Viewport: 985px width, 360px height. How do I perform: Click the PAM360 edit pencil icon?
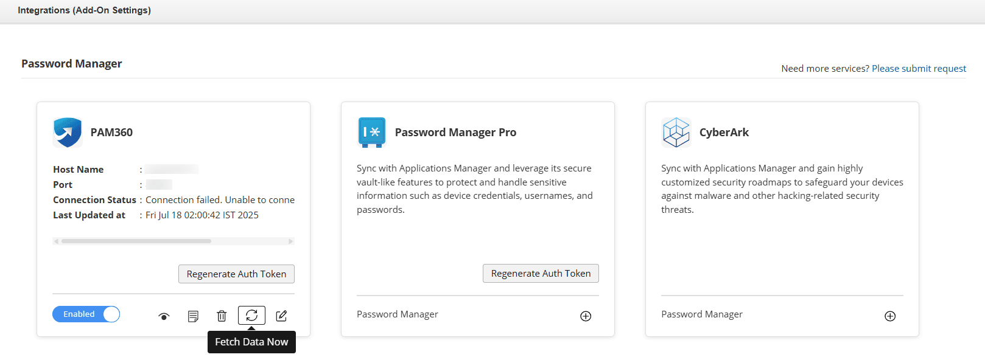pos(281,316)
